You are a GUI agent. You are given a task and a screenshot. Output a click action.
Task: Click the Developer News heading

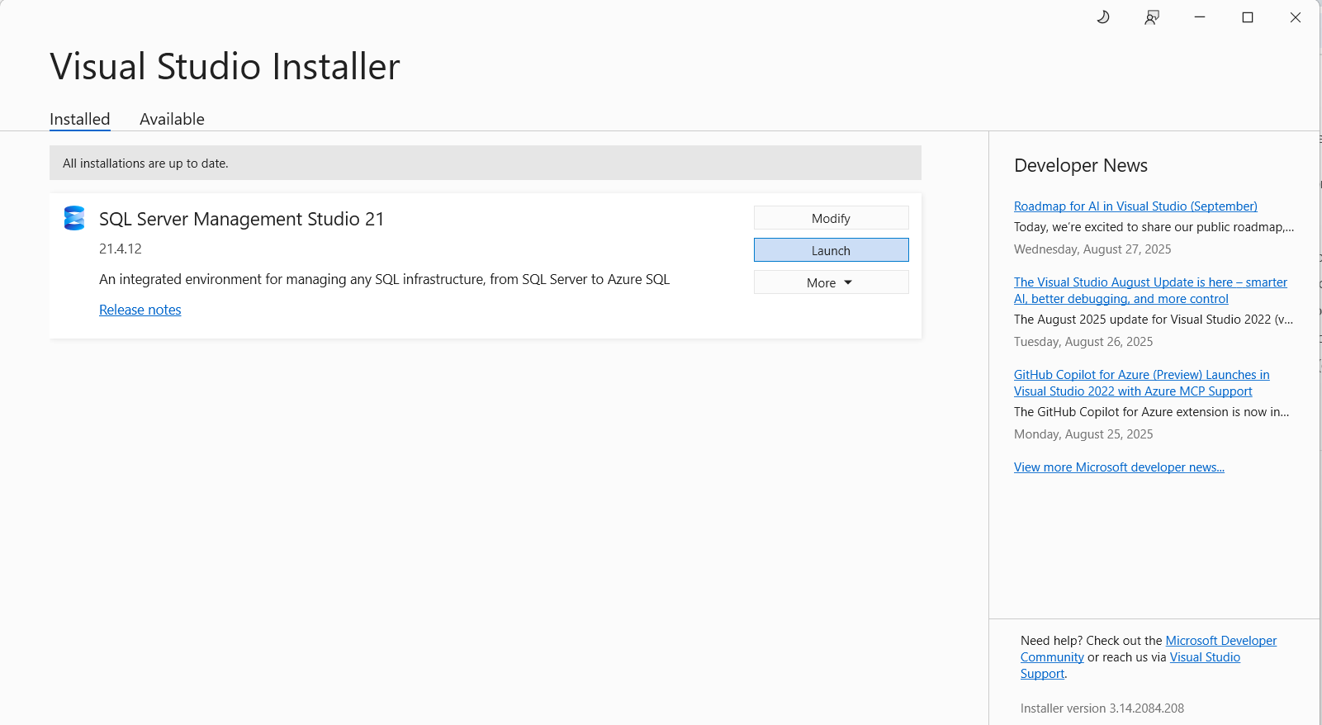pos(1080,165)
